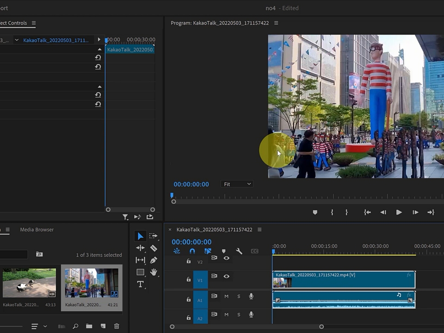Click the KakaoTalk video clip on V1

coord(344,280)
